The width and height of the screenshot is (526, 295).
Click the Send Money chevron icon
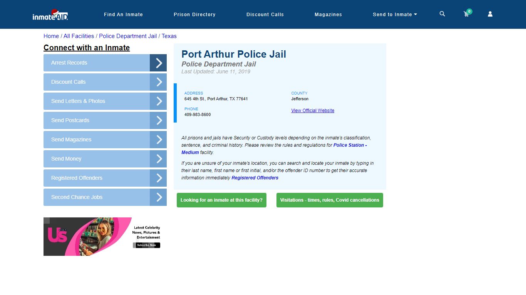158,159
